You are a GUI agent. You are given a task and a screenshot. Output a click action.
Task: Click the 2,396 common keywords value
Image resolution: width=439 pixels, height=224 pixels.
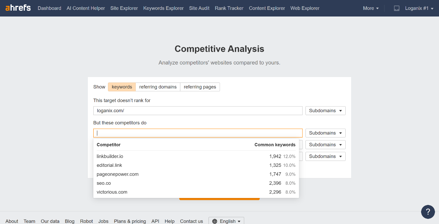tap(275, 183)
